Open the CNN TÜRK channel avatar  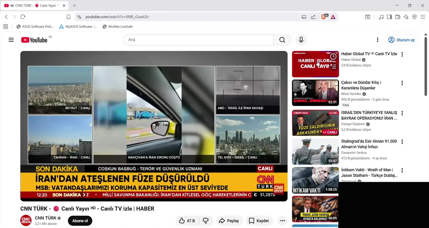(x=26, y=220)
